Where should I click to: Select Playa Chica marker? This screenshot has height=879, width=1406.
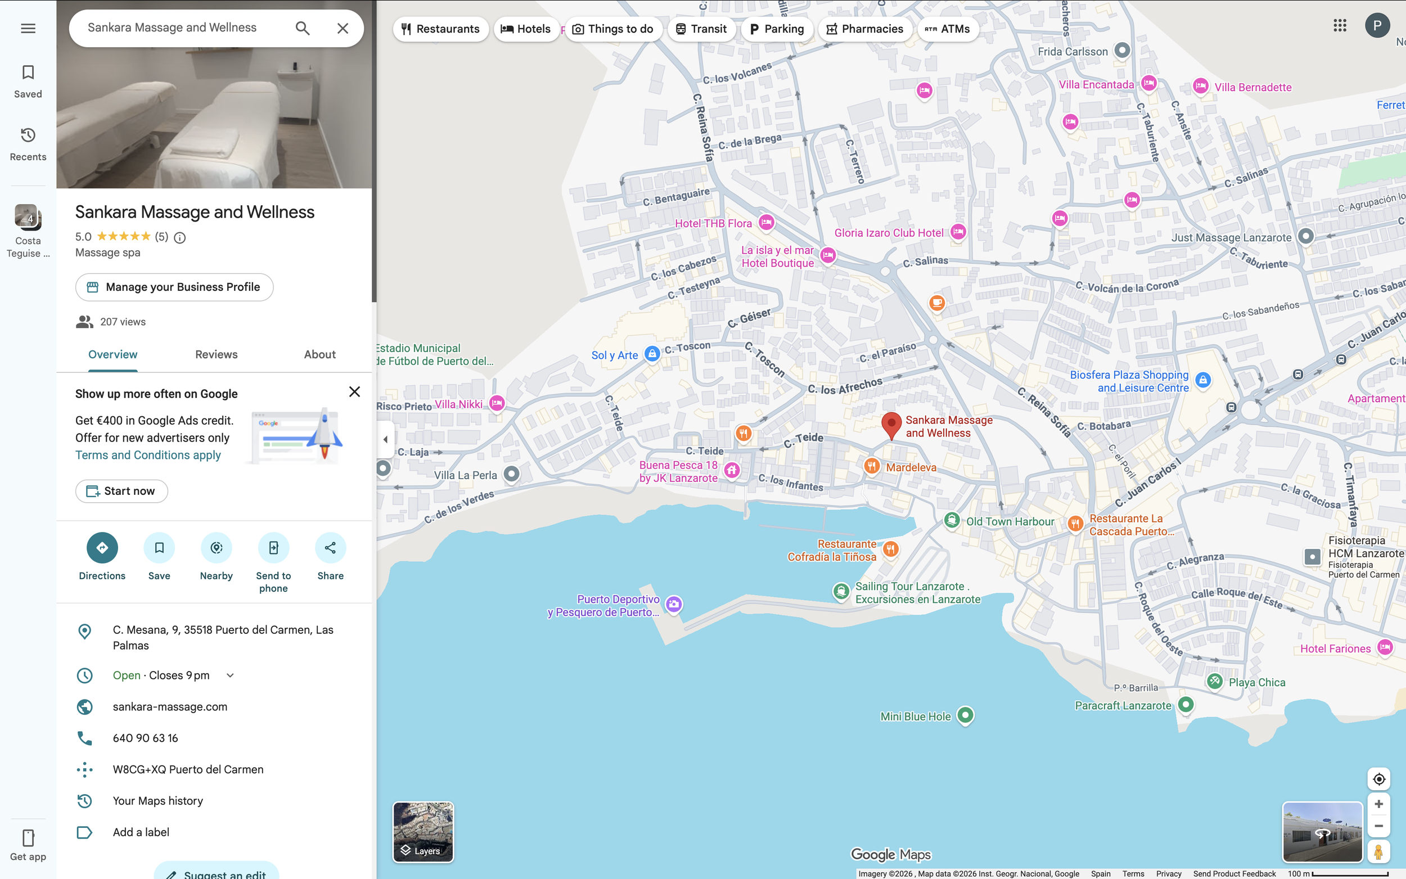(x=1214, y=680)
